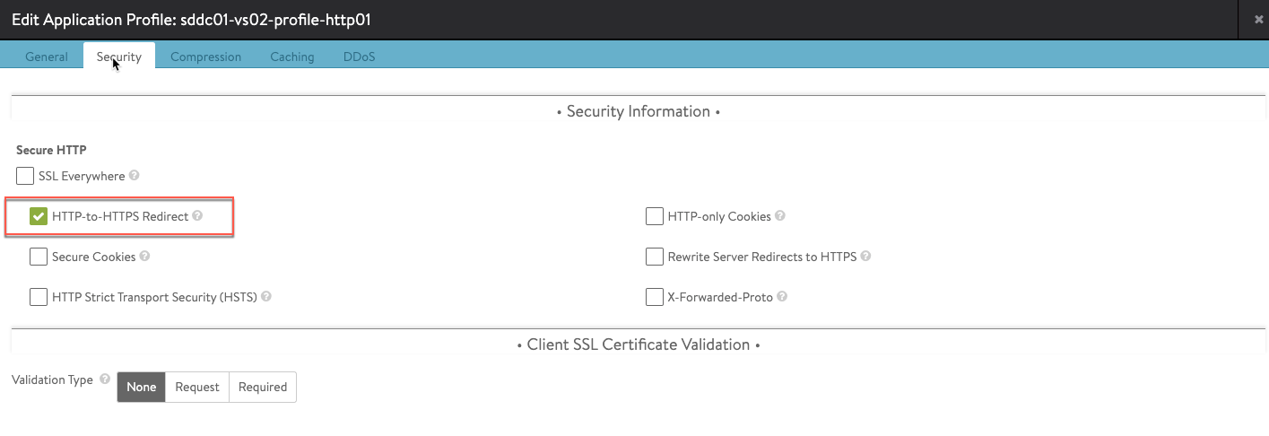Tick Rewrite Server Redirects to HTTPS
The width and height of the screenshot is (1269, 436).
tap(655, 257)
